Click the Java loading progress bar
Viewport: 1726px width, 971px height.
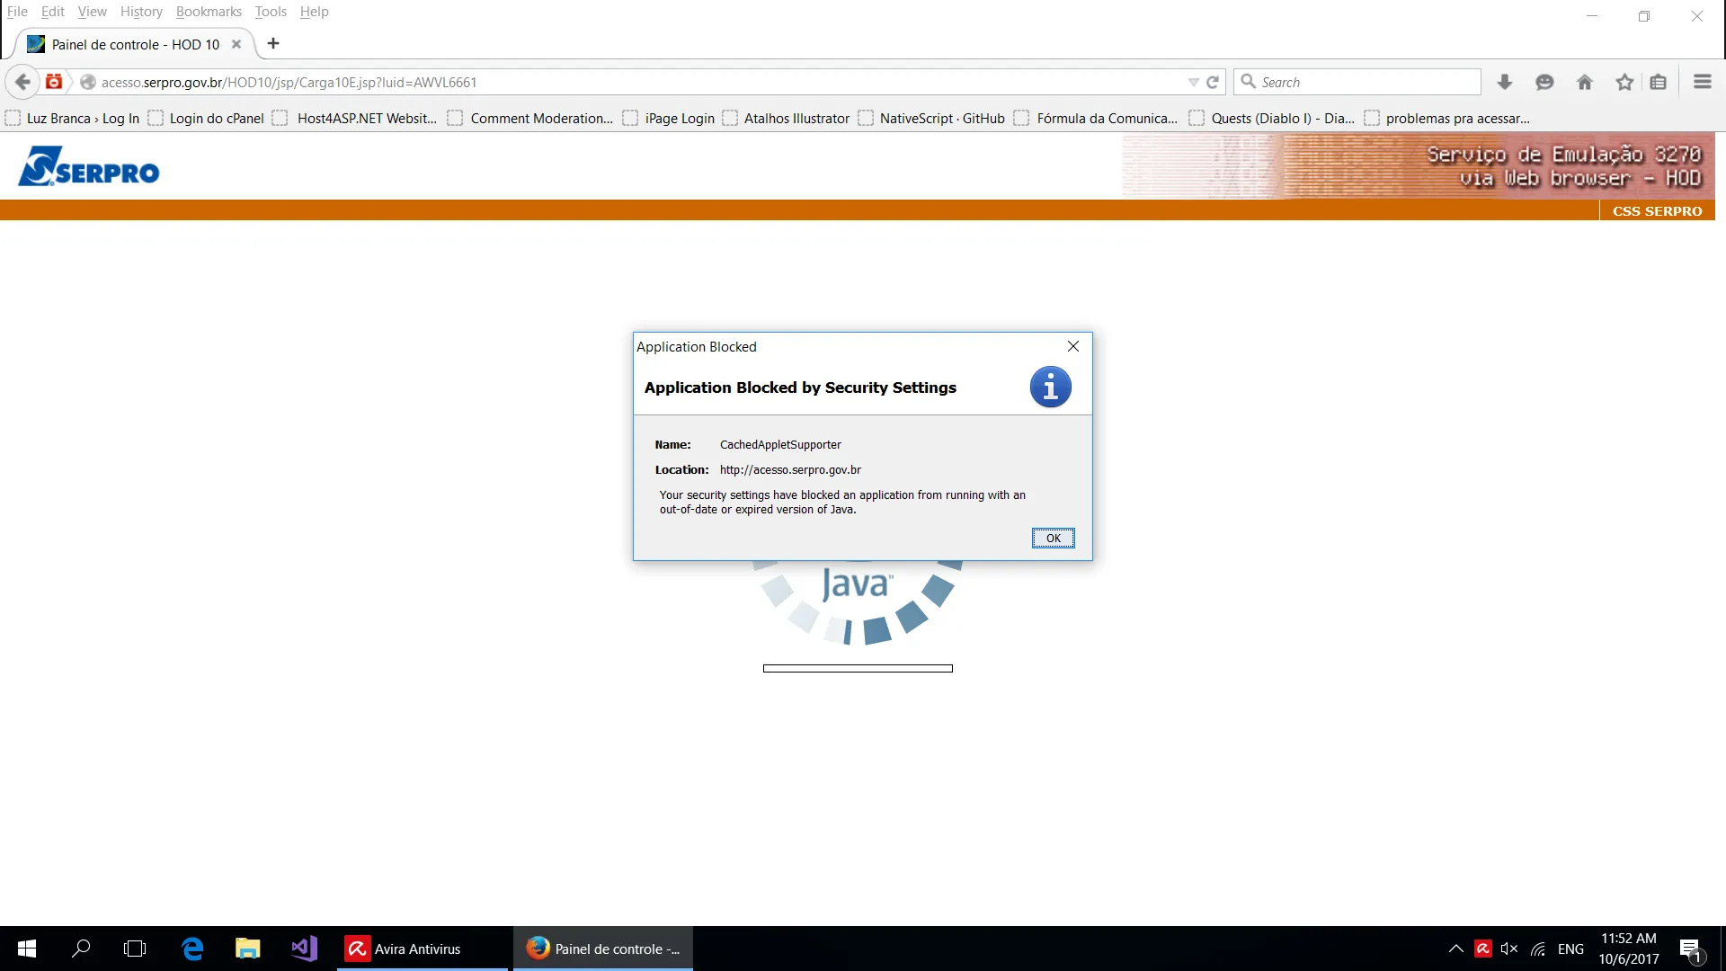pyautogui.click(x=858, y=668)
